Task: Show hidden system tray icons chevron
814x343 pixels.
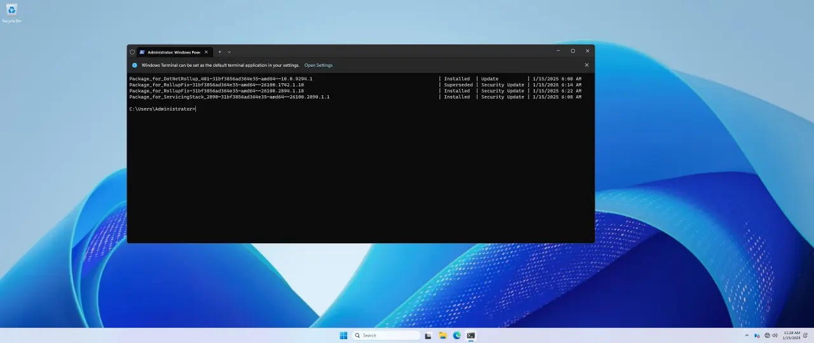Action: point(747,335)
